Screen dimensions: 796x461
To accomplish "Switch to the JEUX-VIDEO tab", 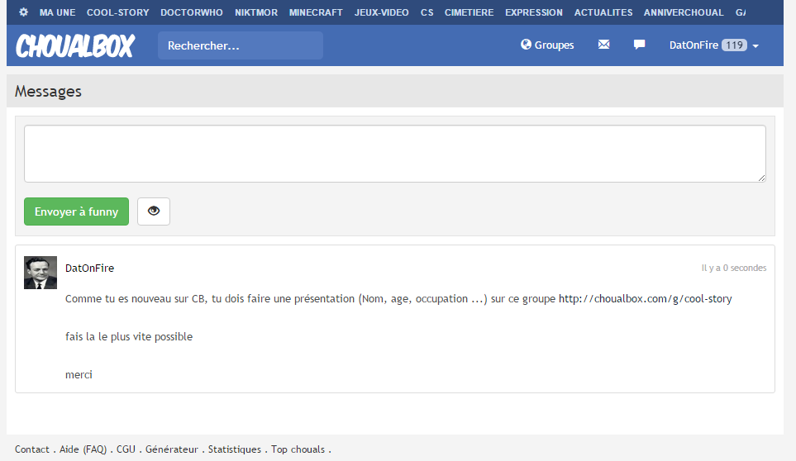I will point(381,12).
